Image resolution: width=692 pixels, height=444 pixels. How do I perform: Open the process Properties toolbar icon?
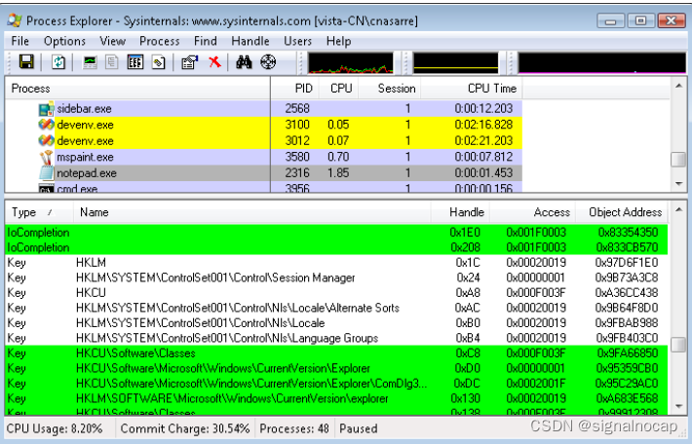click(190, 62)
